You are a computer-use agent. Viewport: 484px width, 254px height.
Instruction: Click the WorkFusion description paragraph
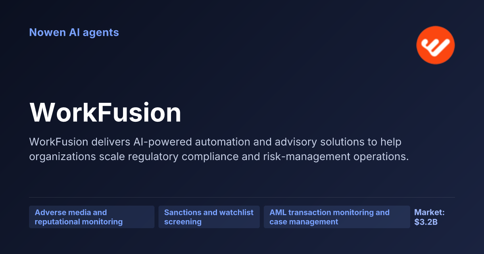[219, 149]
